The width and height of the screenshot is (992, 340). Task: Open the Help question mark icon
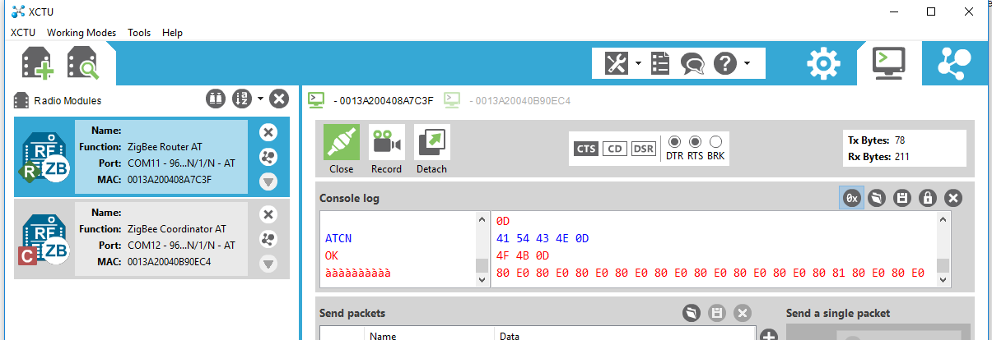(x=724, y=63)
